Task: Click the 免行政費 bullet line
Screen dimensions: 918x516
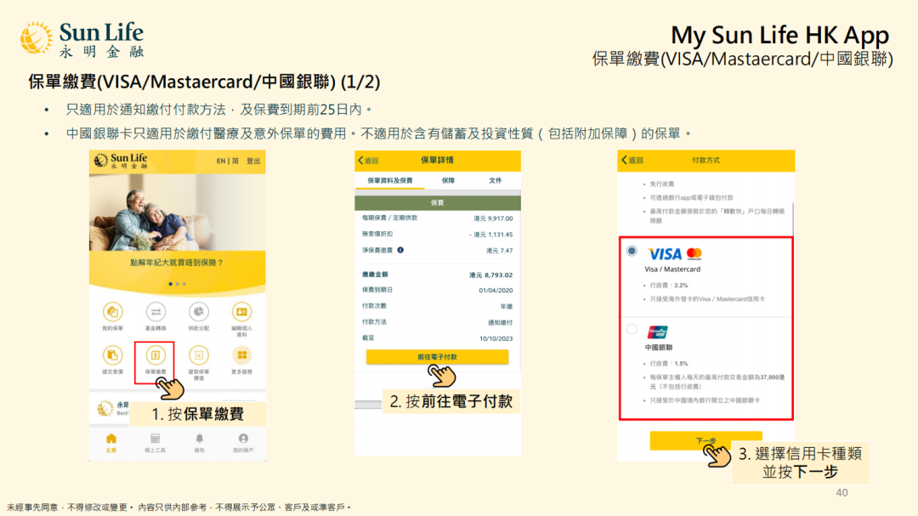Action: (661, 184)
